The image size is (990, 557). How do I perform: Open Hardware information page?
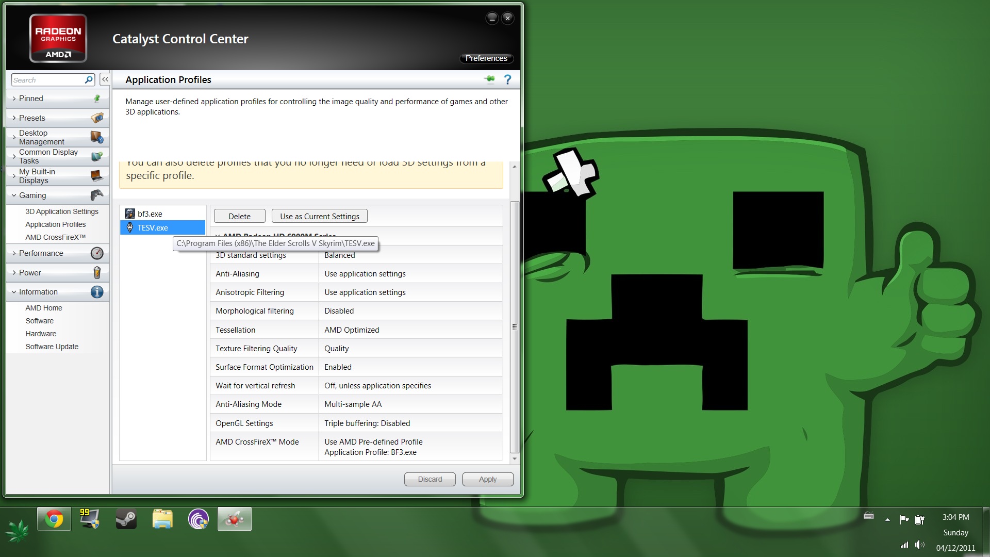(41, 334)
